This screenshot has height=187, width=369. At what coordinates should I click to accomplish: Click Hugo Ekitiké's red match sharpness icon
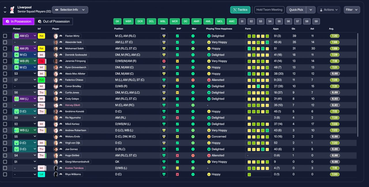178,155
